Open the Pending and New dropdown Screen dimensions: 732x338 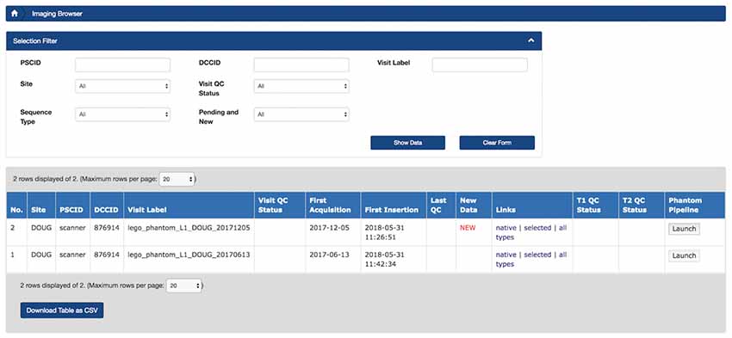(x=301, y=114)
